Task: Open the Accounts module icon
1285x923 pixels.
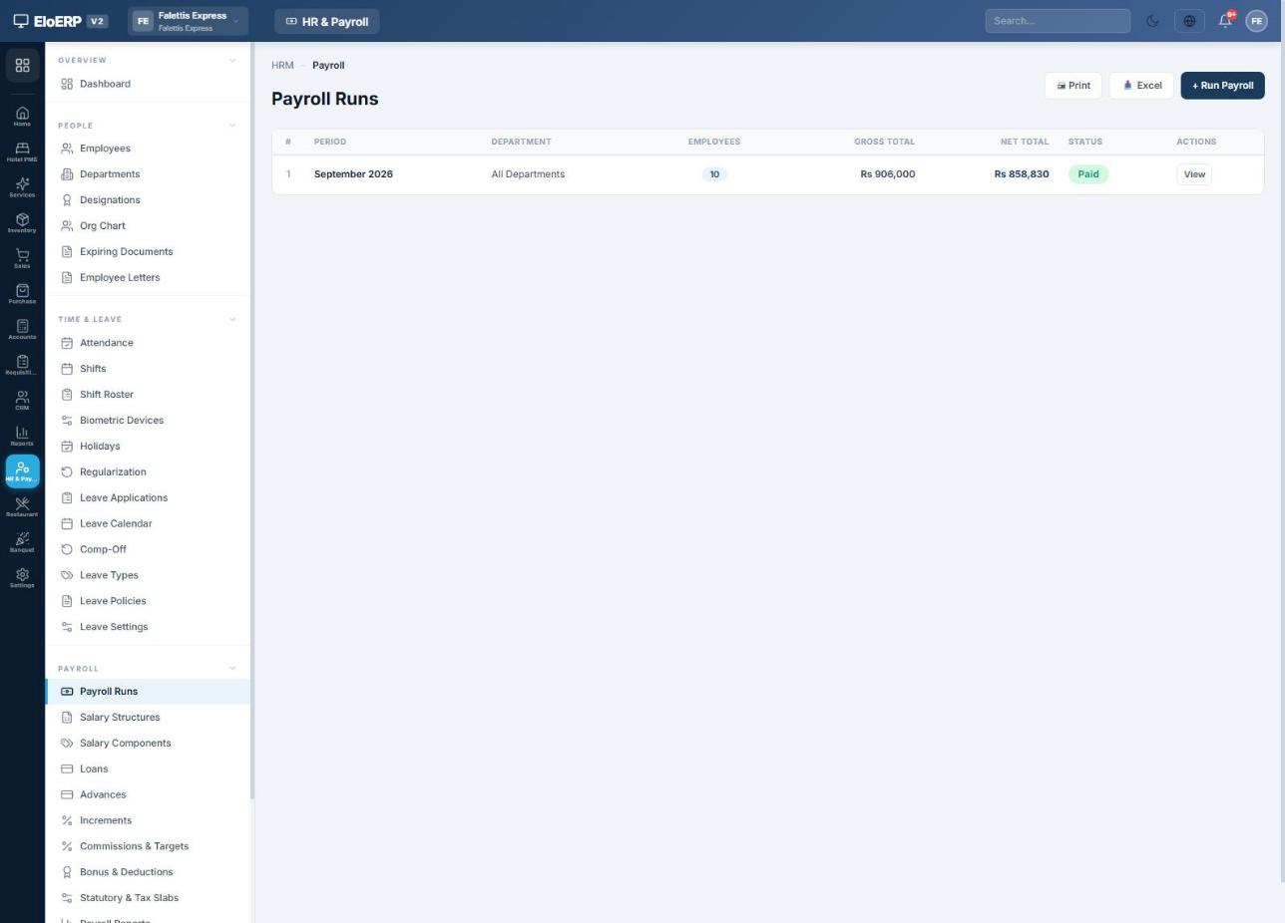Action: (x=22, y=329)
